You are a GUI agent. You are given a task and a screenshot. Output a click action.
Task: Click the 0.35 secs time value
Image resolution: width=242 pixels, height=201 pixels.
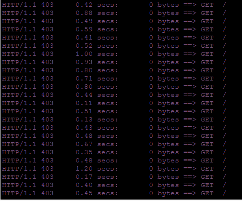point(97,152)
